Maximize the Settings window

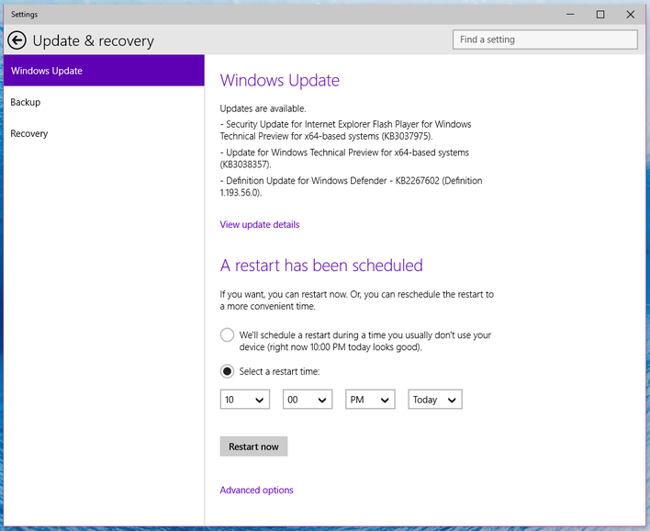pyautogui.click(x=600, y=15)
